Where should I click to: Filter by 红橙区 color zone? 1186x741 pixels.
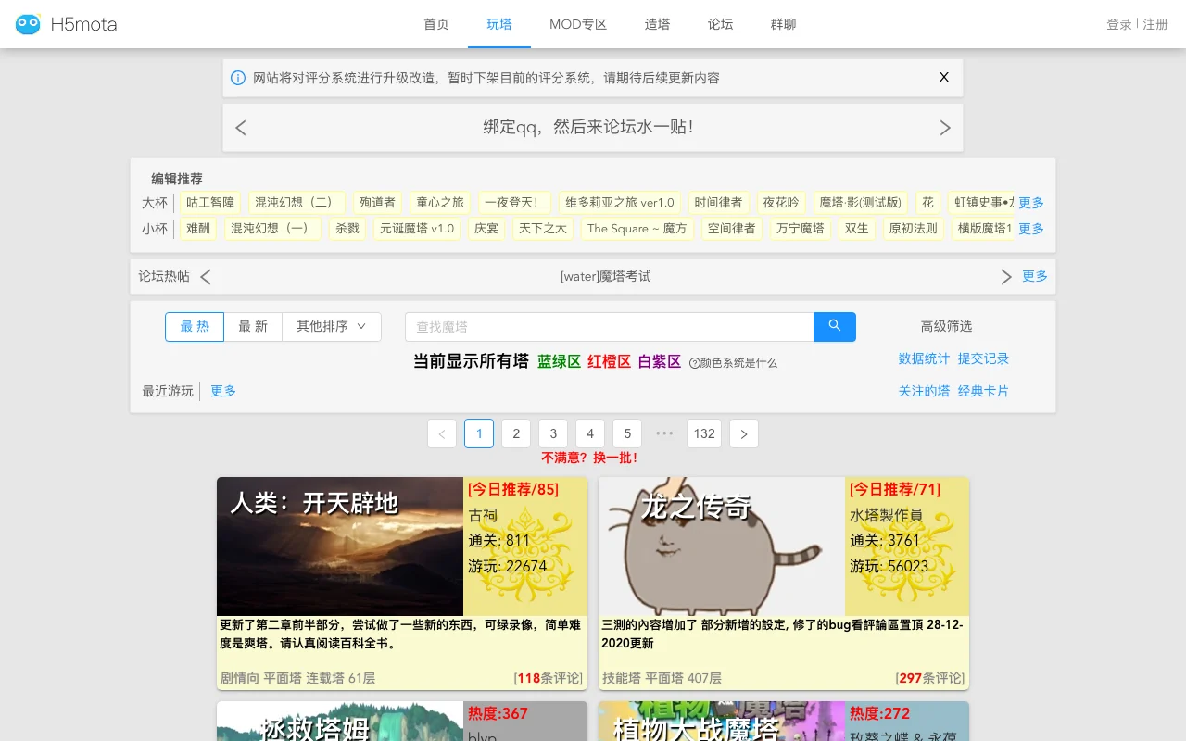click(609, 361)
